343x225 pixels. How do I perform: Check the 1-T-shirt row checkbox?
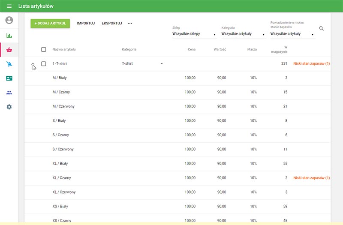[44, 64]
